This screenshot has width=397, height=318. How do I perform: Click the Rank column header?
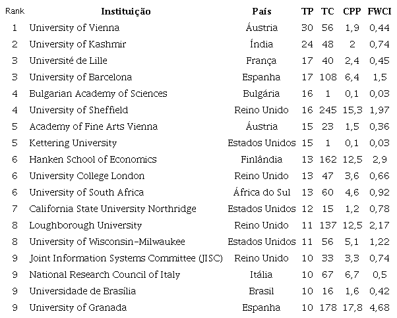click(15, 11)
